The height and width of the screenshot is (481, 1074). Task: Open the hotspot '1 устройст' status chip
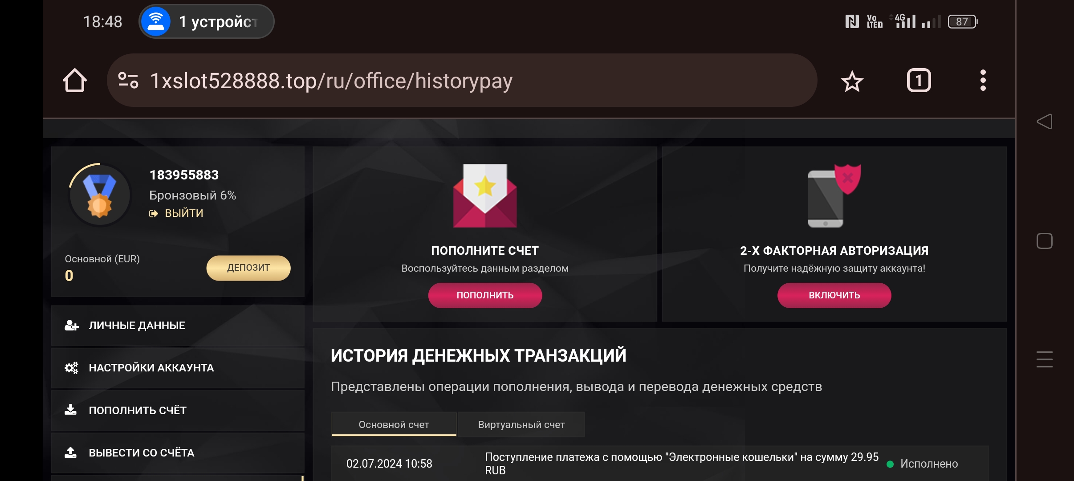[x=206, y=21]
